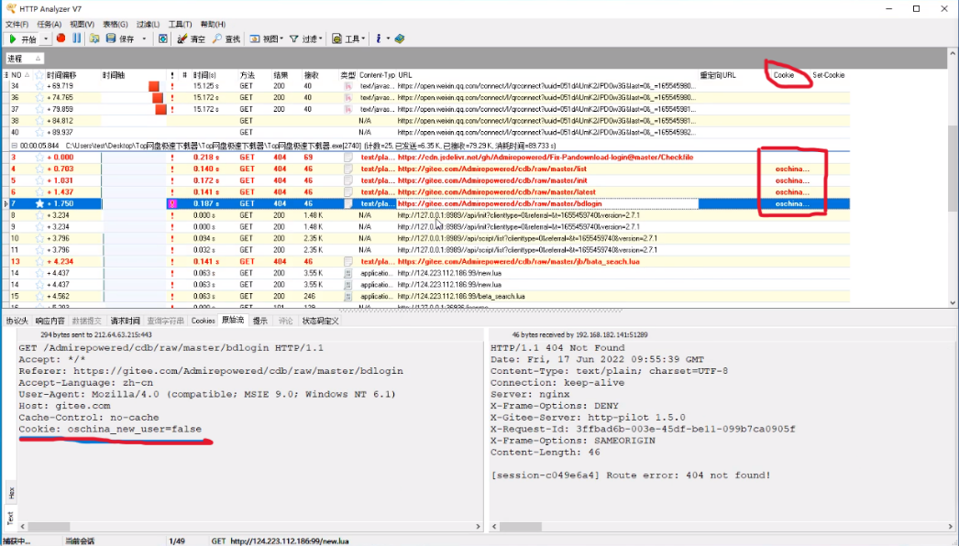Image resolution: width=959 pixels, height=546 pixels.
Task: Switch to the Cookies tab
Action: [203, 321]
